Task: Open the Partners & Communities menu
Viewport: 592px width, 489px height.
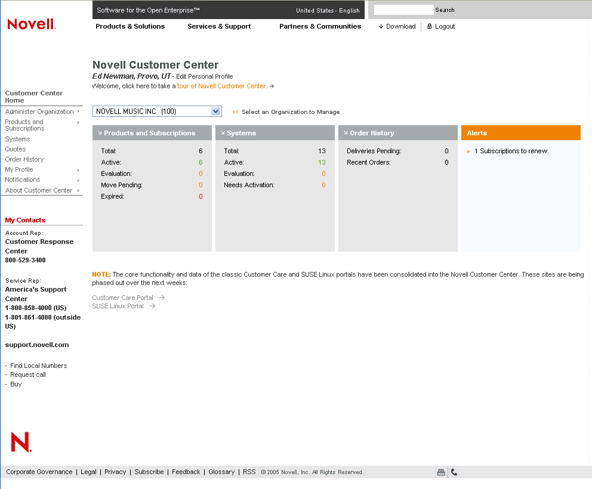Action: (320, 26)
